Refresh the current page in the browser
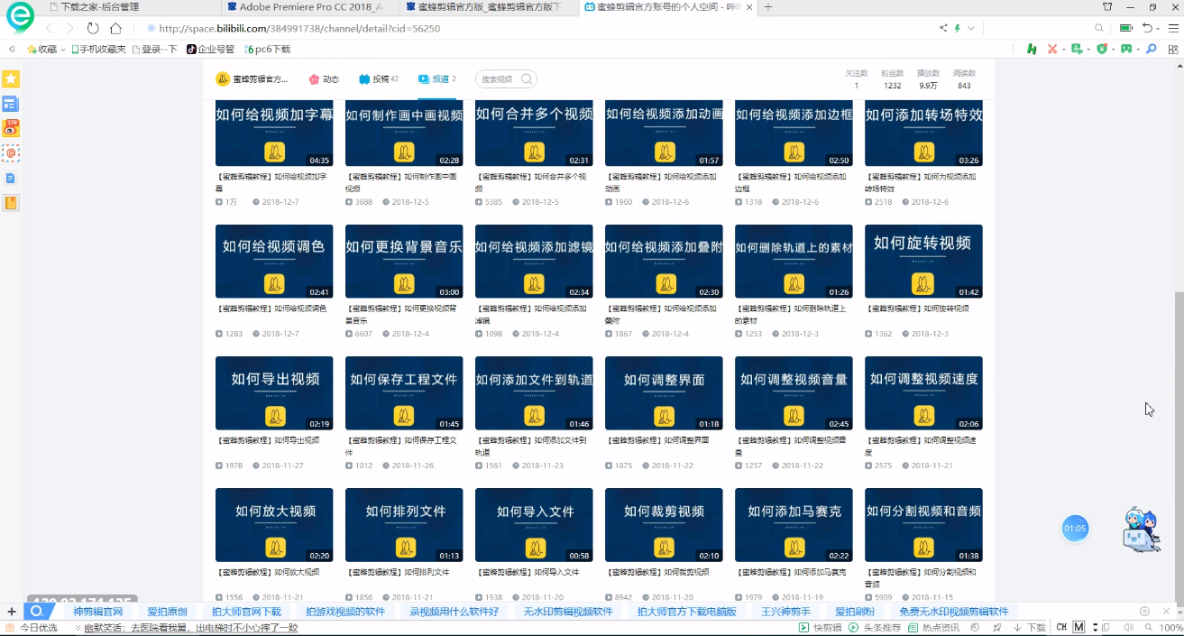Screen dimensions: 1184x636 click(x=94, y=29)
